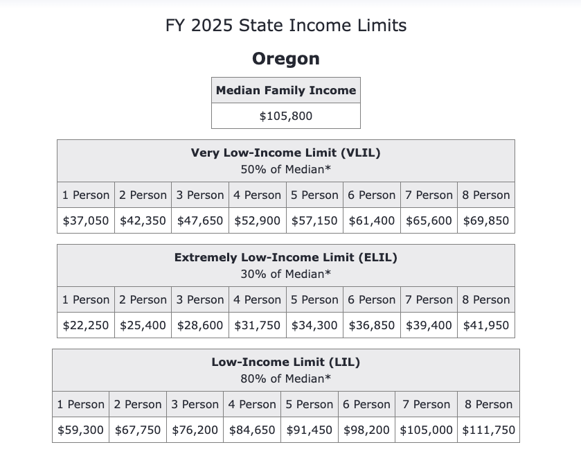Click the $59,300 one-person LIL value
581x463 pixels.
pyautogui.click(x=81, y=430)
